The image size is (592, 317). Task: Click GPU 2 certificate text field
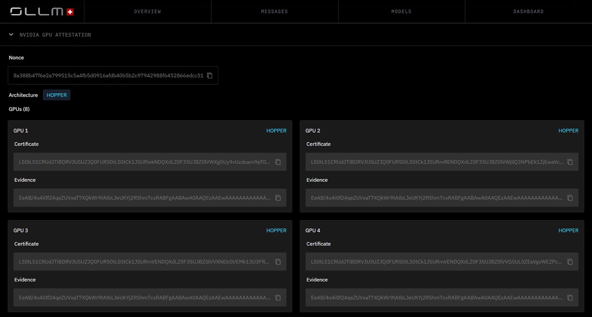pos(442,162)
